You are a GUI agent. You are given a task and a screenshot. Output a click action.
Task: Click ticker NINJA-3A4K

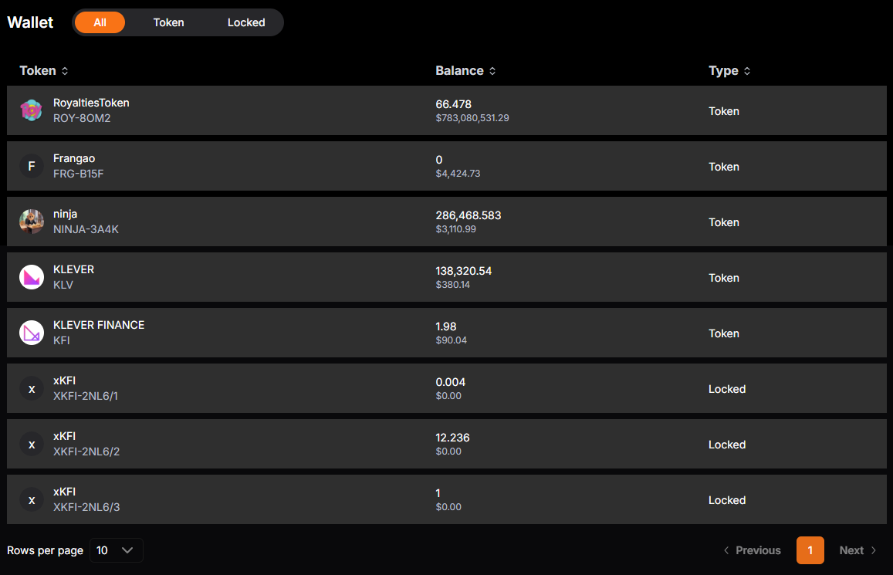coord(86,229)
